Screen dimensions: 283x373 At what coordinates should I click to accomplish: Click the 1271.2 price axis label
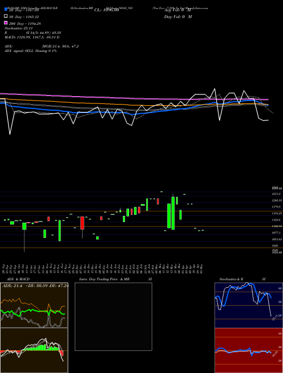tap(276, 194)
